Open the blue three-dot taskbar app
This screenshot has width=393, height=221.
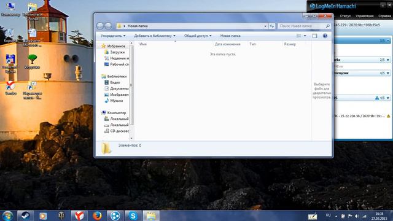[115, 215]
